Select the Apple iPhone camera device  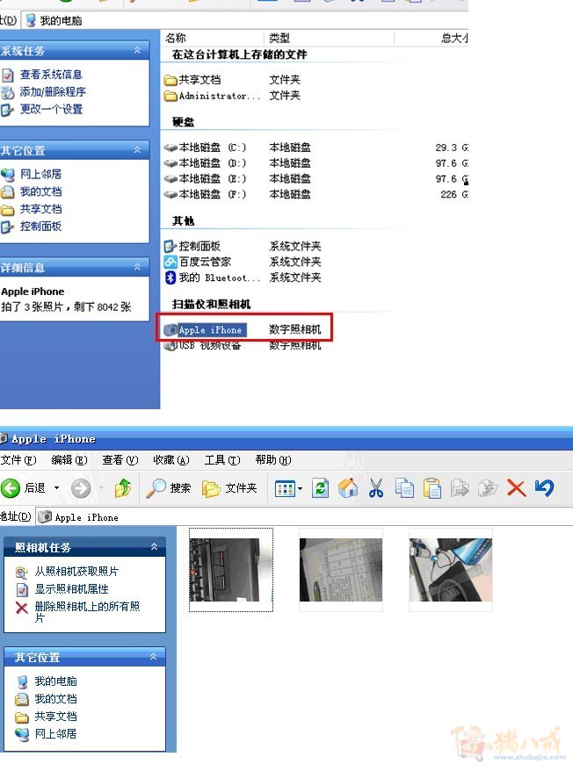pyautogui.click(x=206, y=330)
